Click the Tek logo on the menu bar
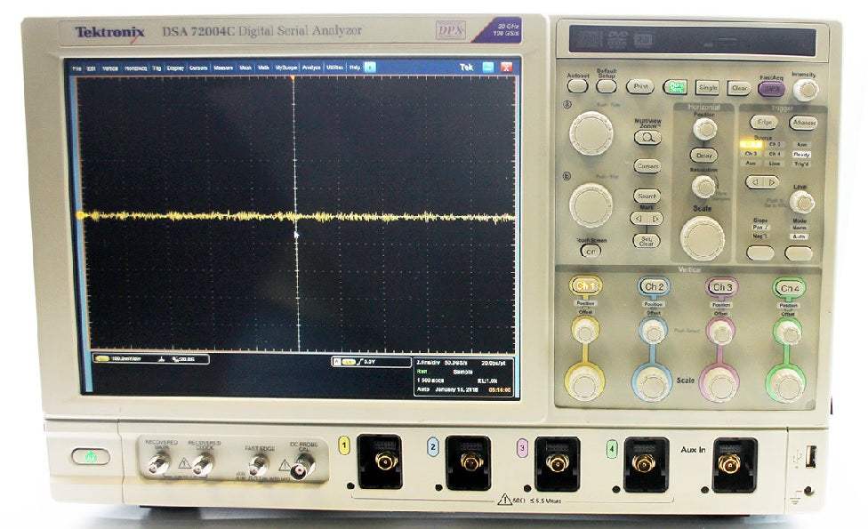 (467, 67)
